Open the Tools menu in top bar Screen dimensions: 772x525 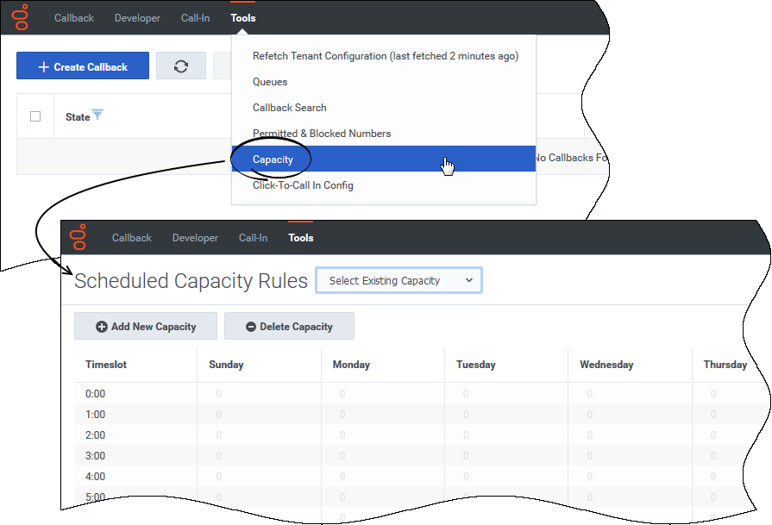pos(242,18)
